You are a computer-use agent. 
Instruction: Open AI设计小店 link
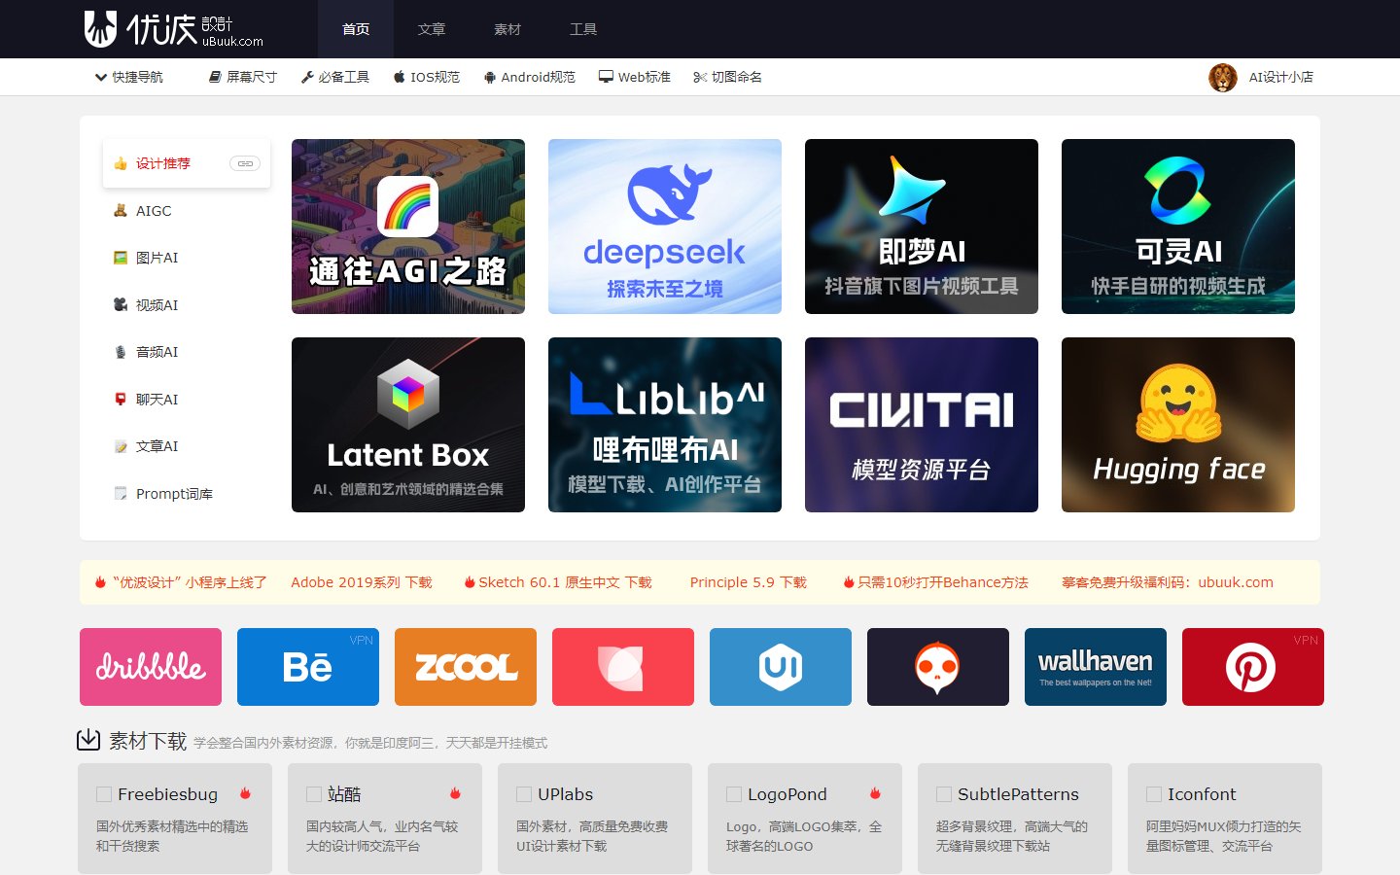click(1281, 77)
